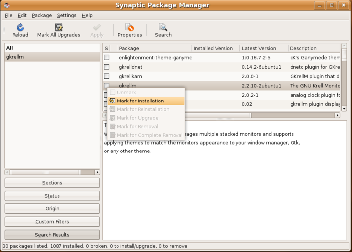Select gkrellm in the filter list
Image resolution: width=352 pixels, height=252 pixels.
pos(52,57)
